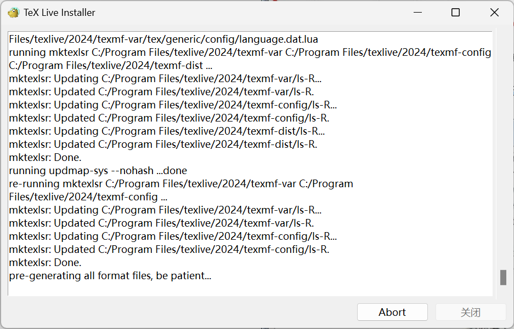Image resolution: width=514 pixels, height=329 pixels.
Task: Maximize the TeX Live Installer window
Action: point(455,13)
